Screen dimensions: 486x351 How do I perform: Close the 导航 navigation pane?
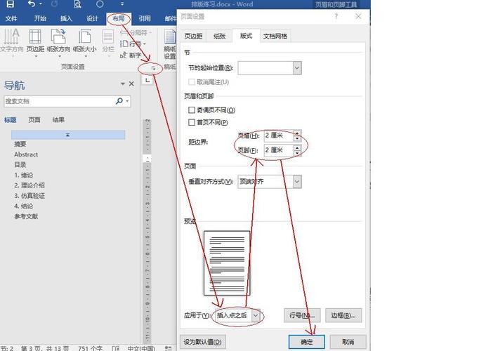(131, 84)
